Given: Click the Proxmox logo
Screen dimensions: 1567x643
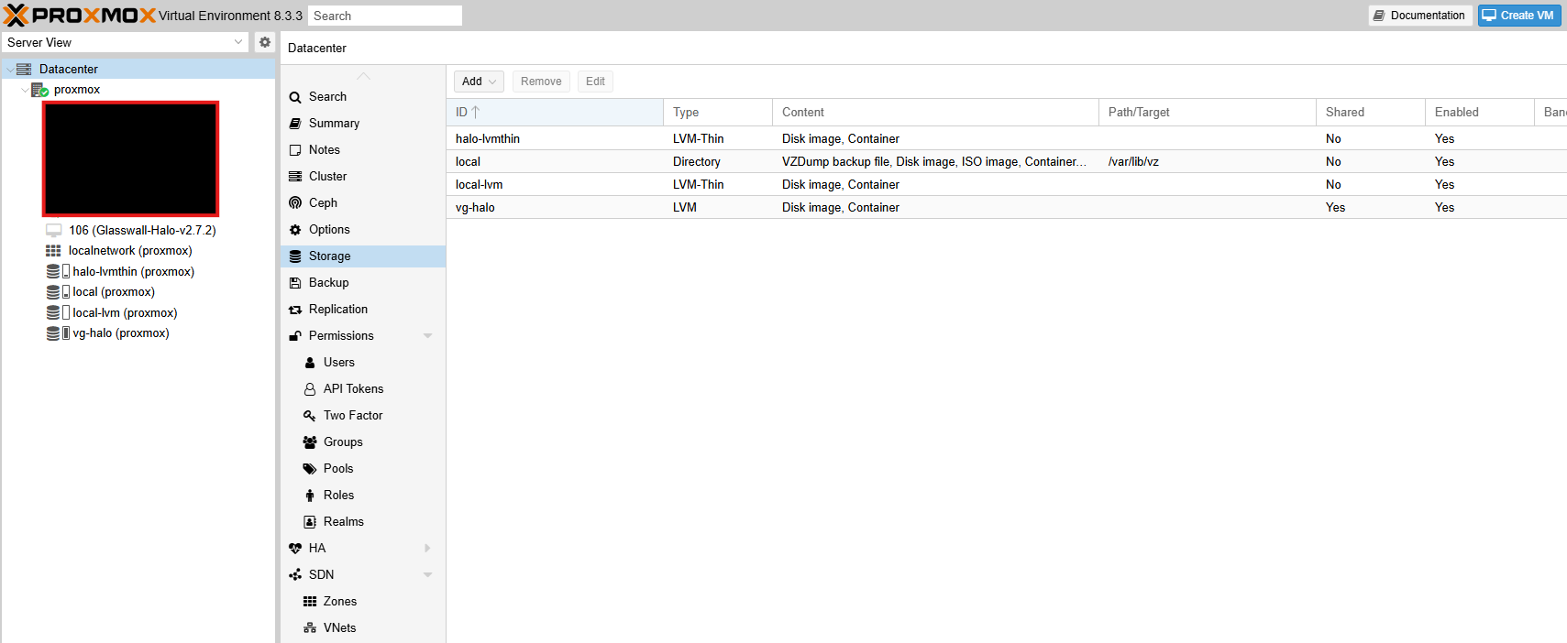Looking at the screenshot, I should pos(79,16).
